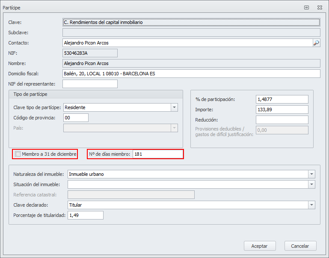This screenshot has width=329, height=258.
Task: Open Situación del inmueble dropdown
Action: coord(311,184)
